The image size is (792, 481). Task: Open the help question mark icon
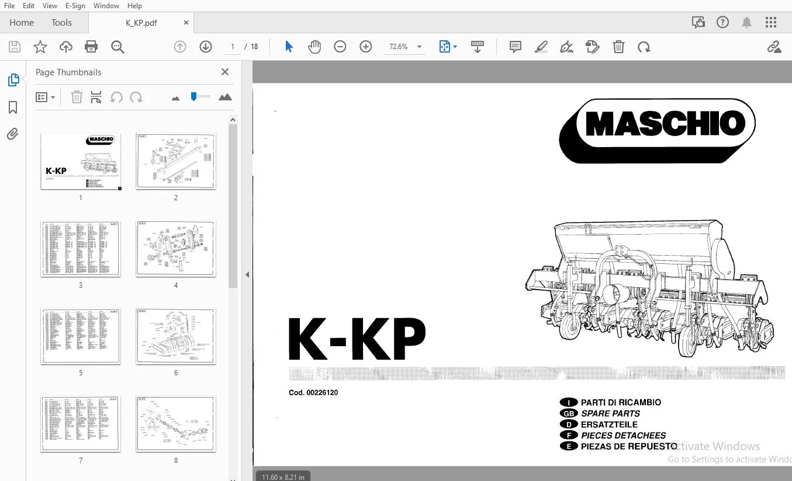pos(723,23)
